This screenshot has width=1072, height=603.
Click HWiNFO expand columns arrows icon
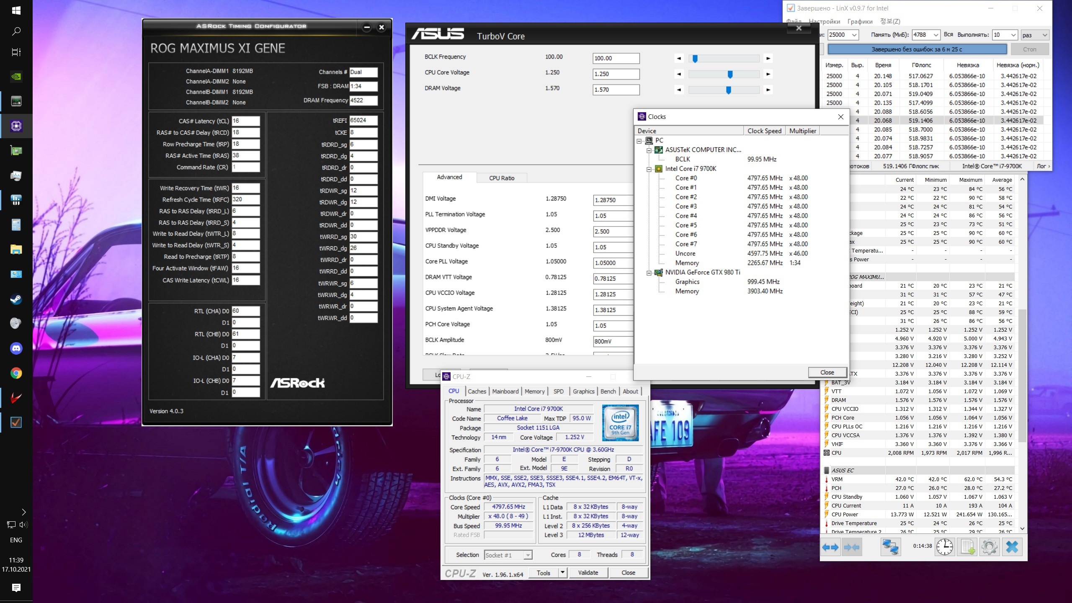click(830, 547)
